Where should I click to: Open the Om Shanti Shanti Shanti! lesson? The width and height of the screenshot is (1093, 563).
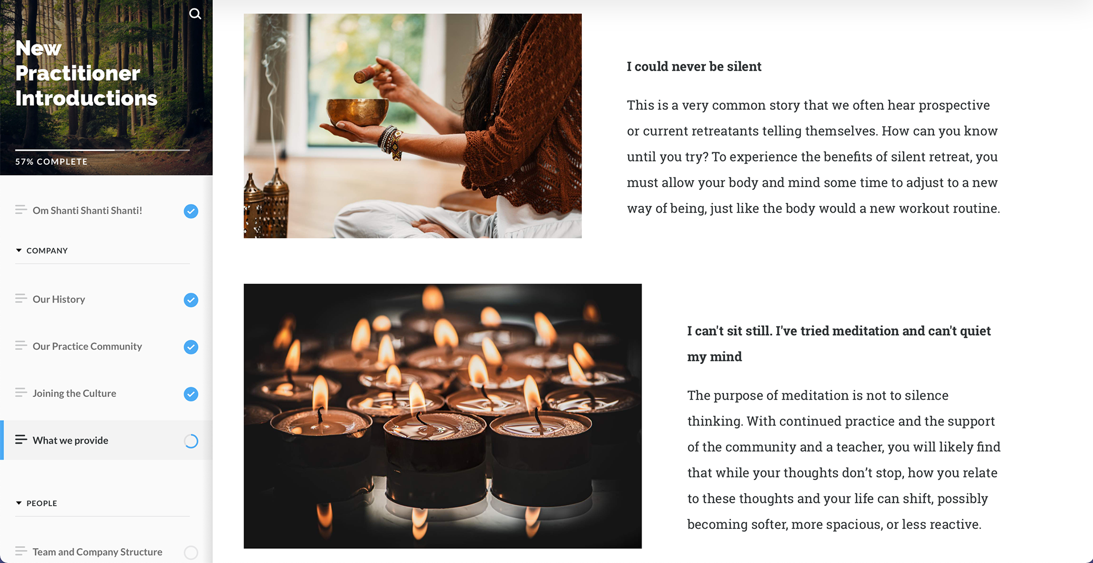(87, 210)
